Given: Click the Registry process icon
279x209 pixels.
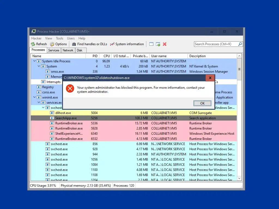Looking at the screenshot, I should tap(39, 87).
